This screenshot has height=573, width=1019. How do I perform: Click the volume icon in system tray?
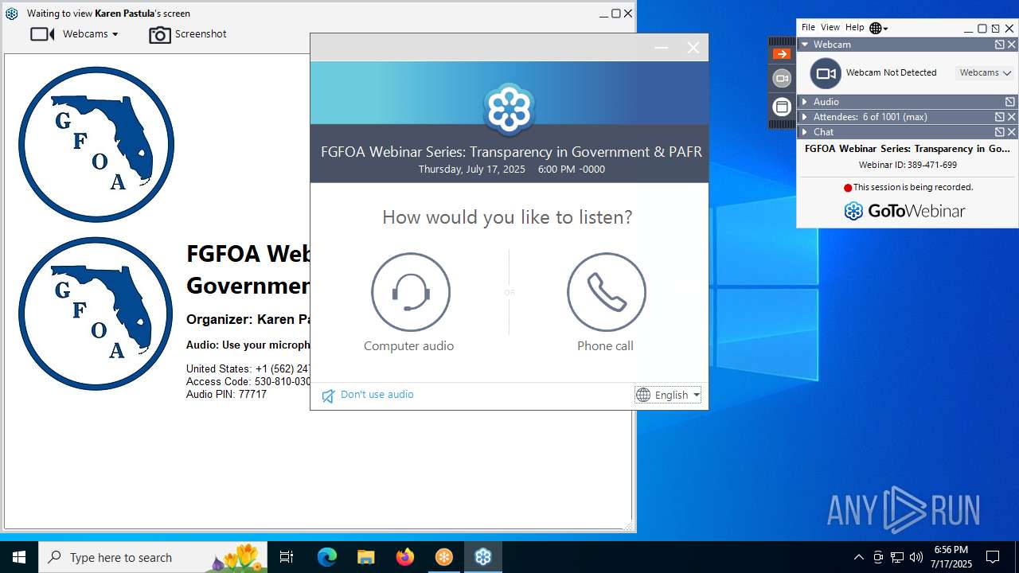pyautogui.click(x=916, y=557)
